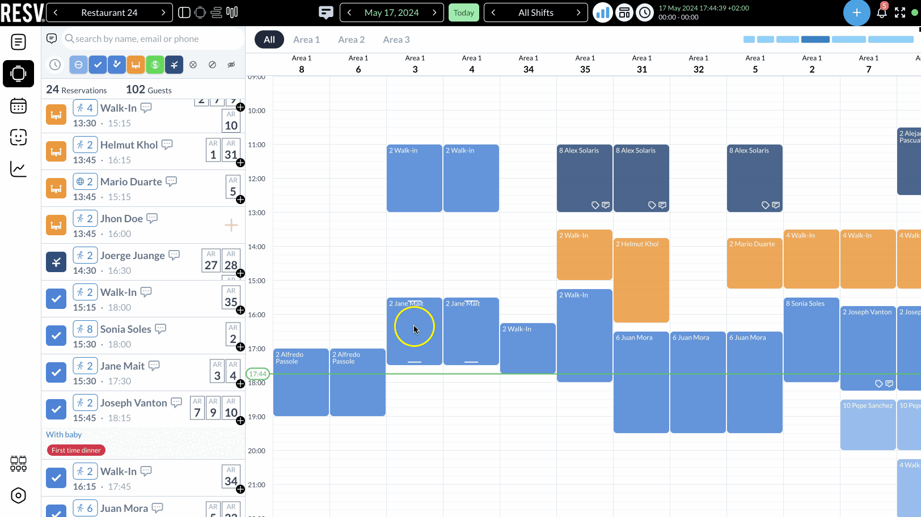Toggle the hidden reservations eye filter
Viewport: 921px width, 517px height.
[231, 65]
